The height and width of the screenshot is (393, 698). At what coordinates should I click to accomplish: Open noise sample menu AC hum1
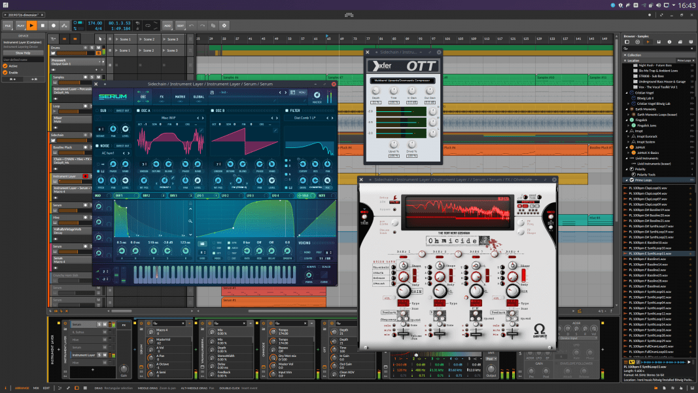tap(108, 153)
